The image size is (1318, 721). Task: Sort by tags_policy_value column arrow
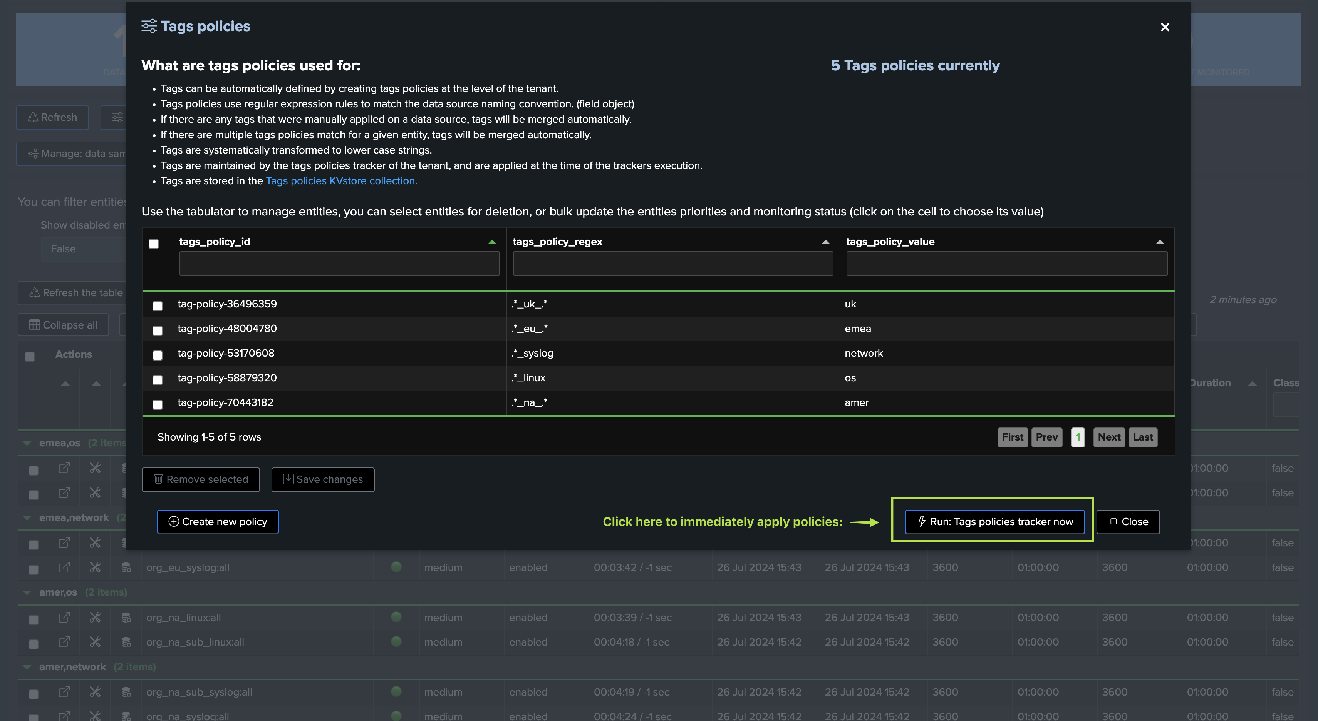pyautogui.click(x=1159, y=242)
